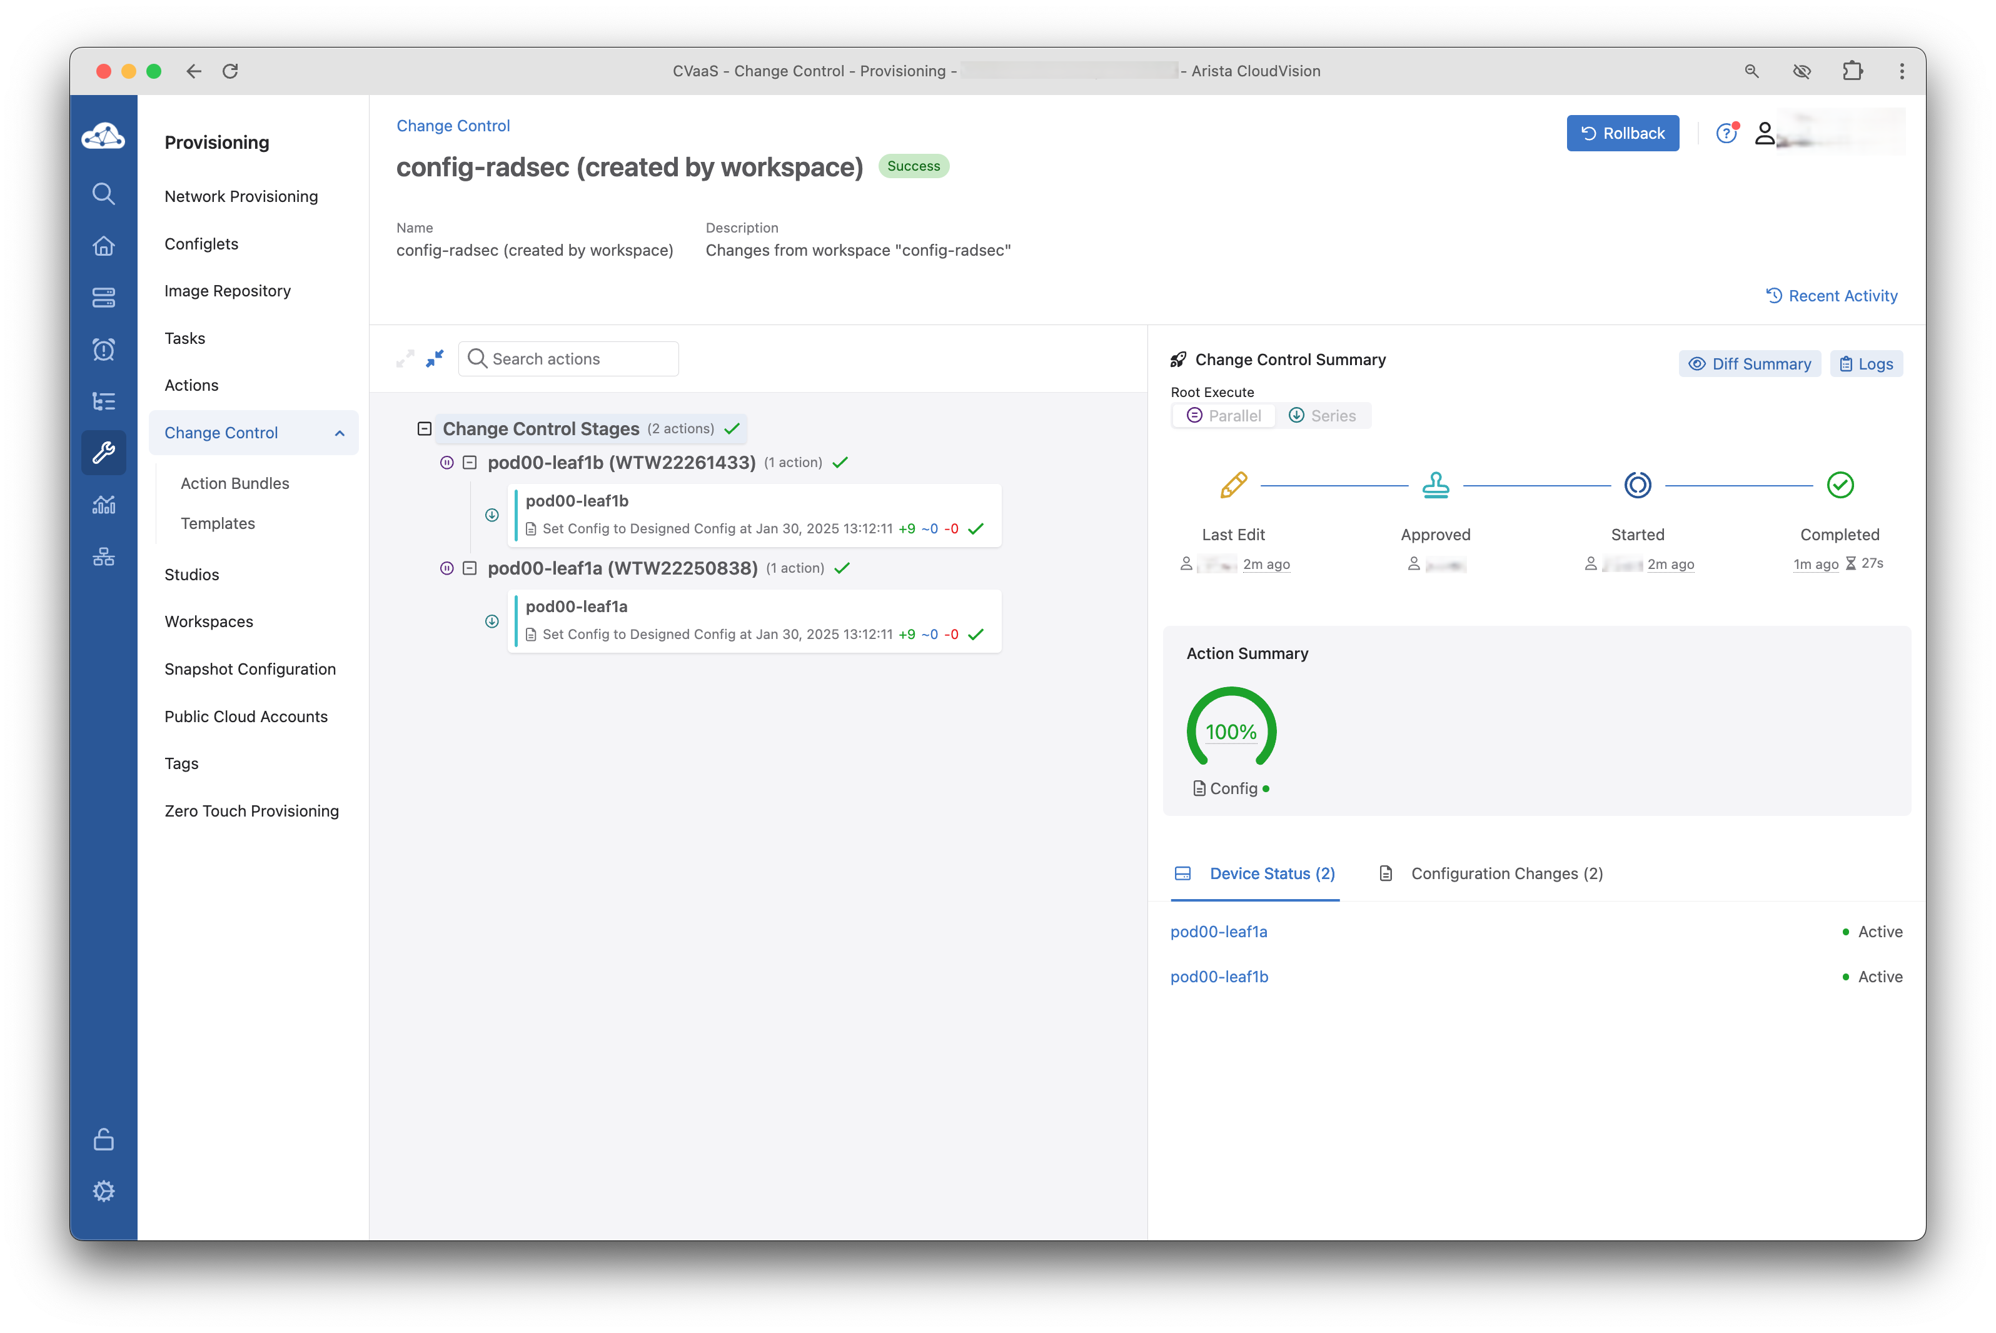Open the pod00-leaf1a device link
Viewport: 1996px width, 1333px height.
point(1218,932)
